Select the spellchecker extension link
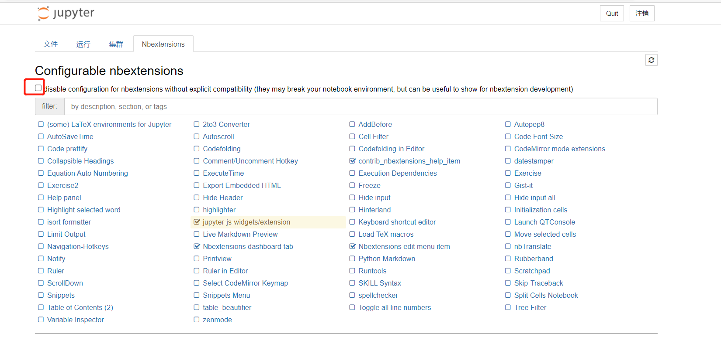 (x=378, y=295)
